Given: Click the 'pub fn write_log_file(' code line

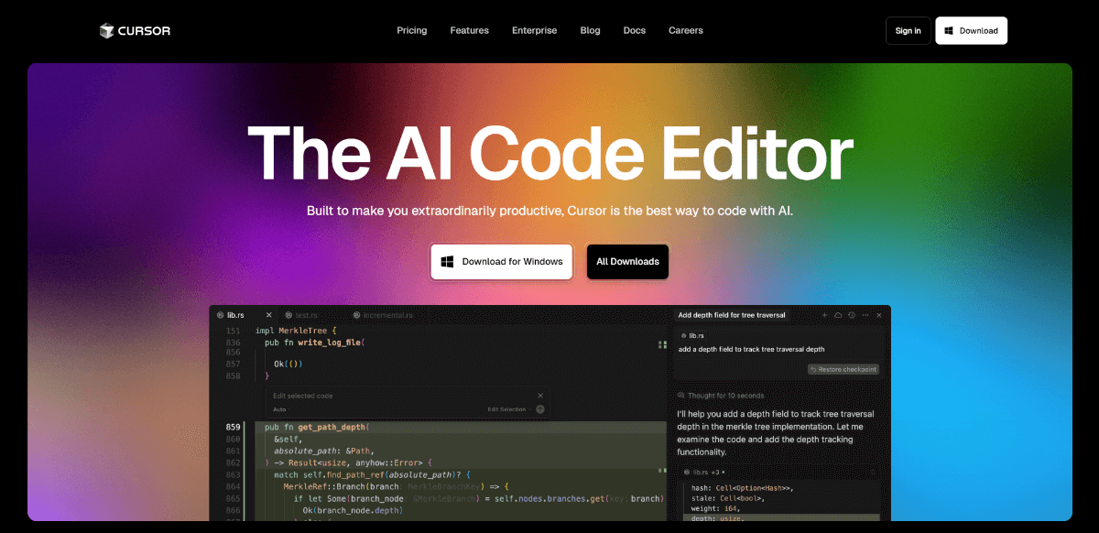Looking at the screenshot, I should (x=315, y=342).
